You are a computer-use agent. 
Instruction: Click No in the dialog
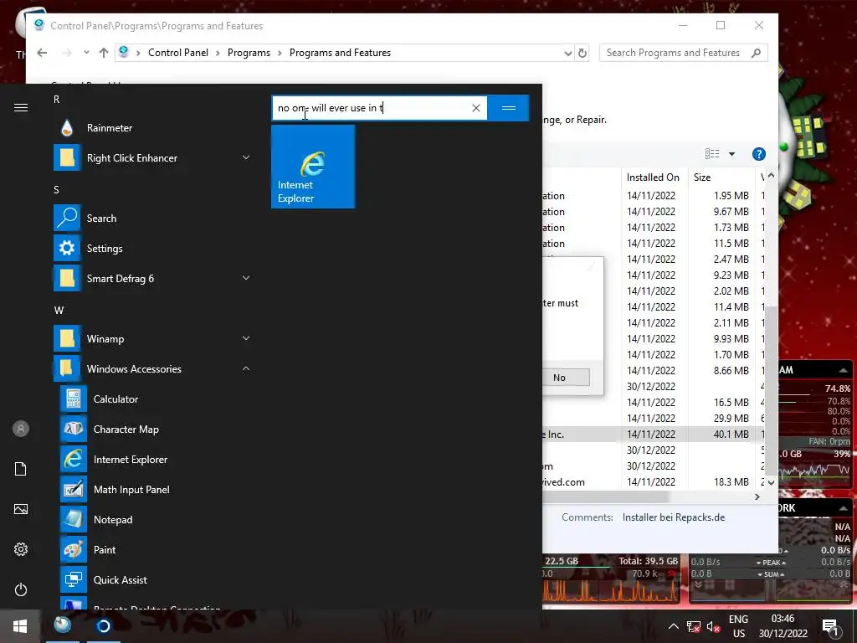559,378
